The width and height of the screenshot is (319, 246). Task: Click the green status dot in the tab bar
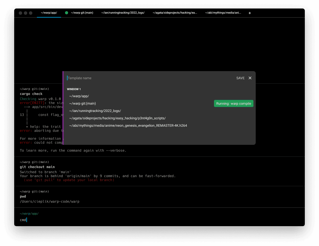(x=67, y=13)
